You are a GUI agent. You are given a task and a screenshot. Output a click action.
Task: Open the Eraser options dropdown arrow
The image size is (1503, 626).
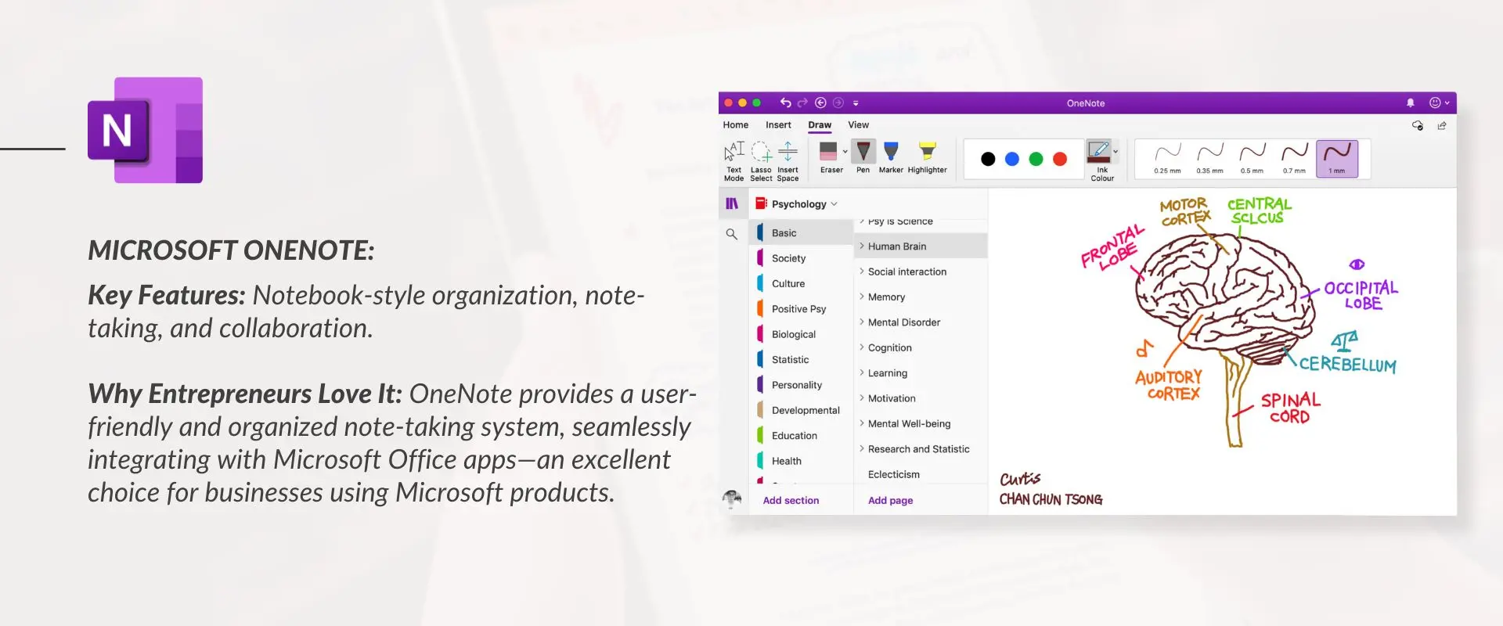coord(845,152)
